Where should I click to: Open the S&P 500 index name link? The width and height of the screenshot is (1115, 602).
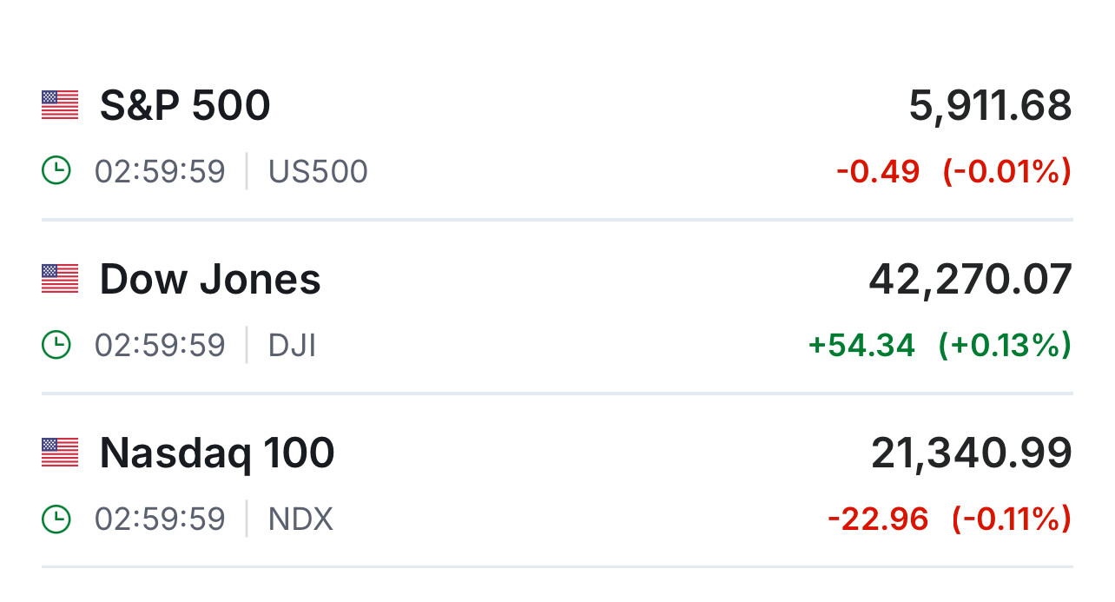(185, 106)
